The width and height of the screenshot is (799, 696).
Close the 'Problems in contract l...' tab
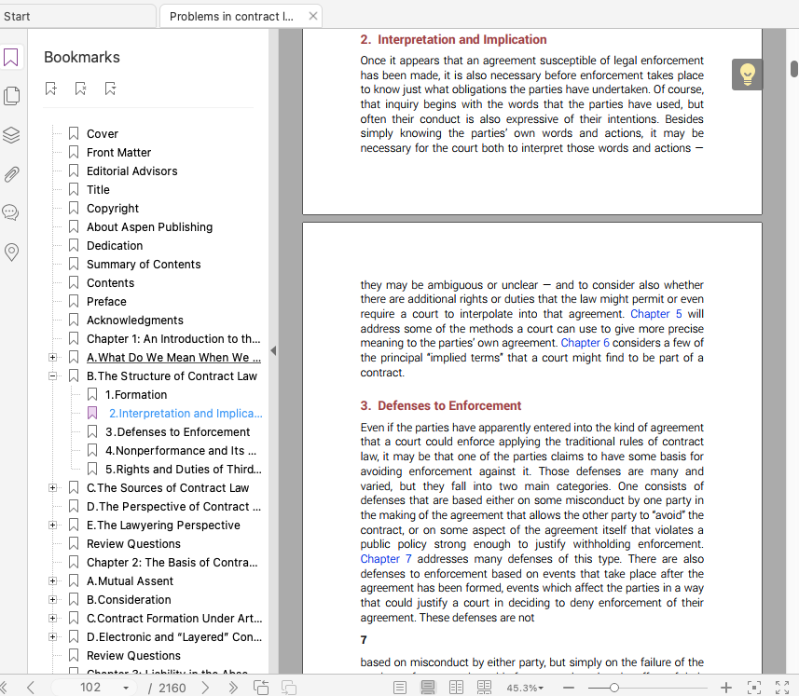313,16
